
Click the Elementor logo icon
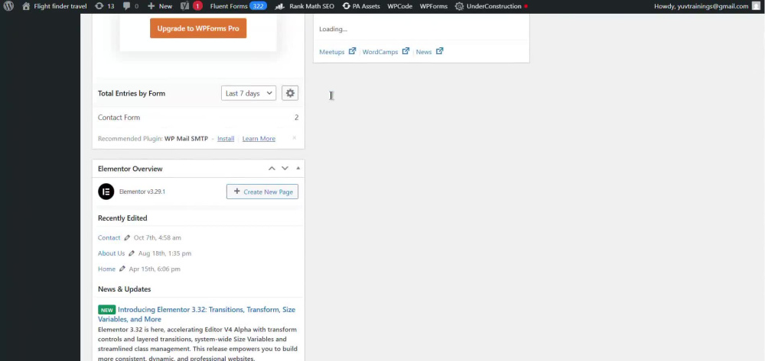click(106, 192)
